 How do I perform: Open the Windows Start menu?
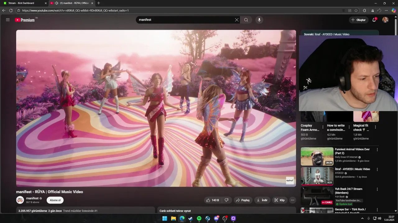tap(165, 218)
